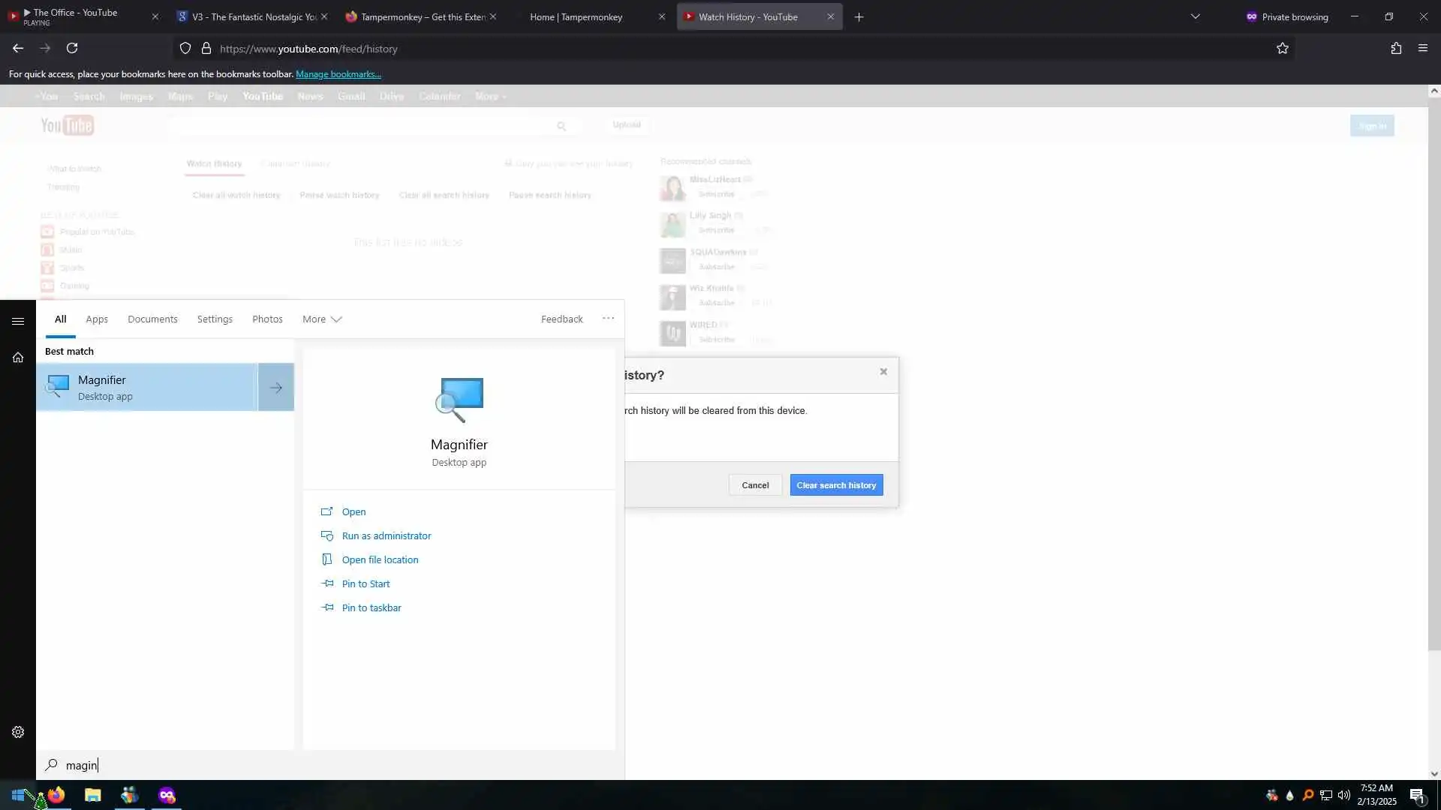
Task: Click Run as administrator option
Action: pyautogui.click(x=386, y=536)
